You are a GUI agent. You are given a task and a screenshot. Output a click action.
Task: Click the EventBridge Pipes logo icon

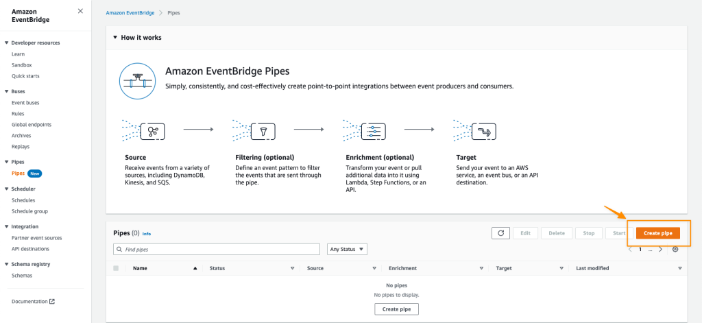click(x=136, y=80)
